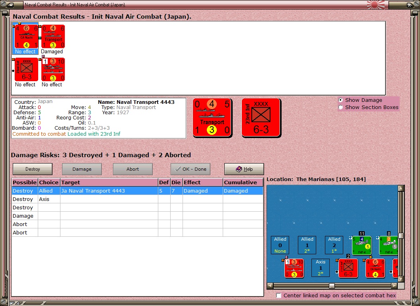Screen dimensions: 420x306
Task: Click the F4F-4 fighter counter marked 11 on map
Action: (x=362, y=246)
